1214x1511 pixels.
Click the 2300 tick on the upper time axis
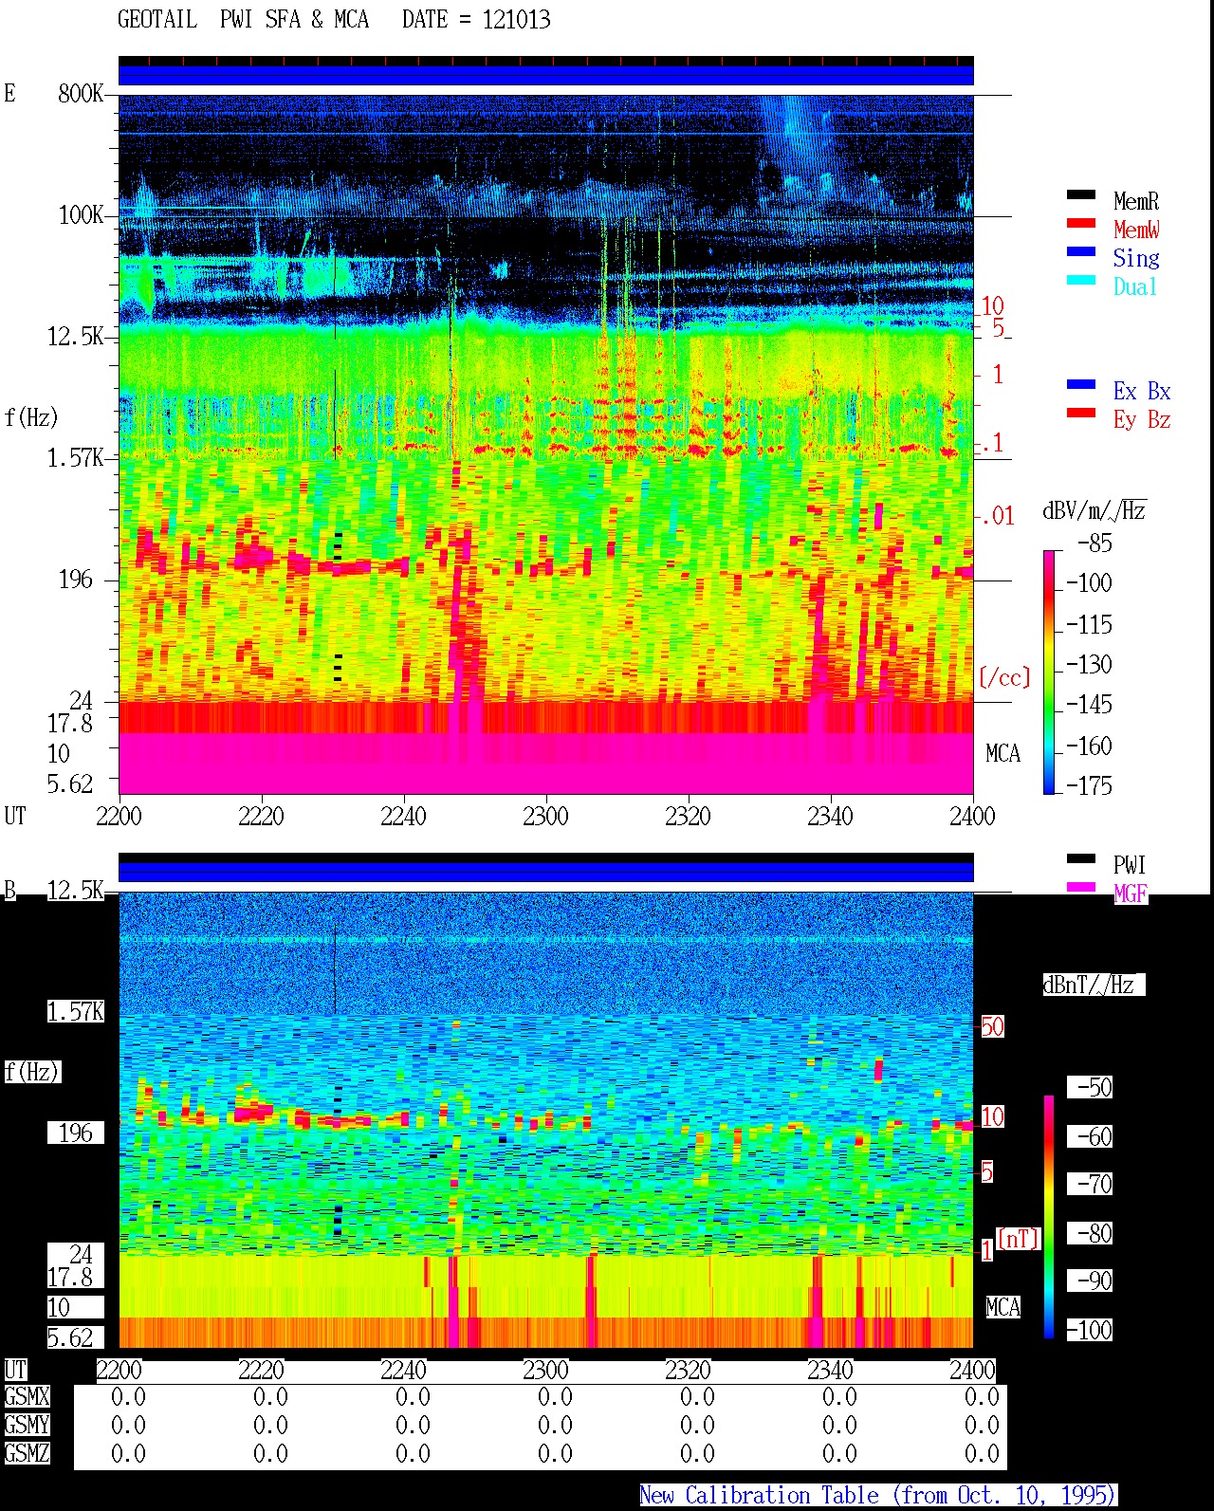(545, 817)
